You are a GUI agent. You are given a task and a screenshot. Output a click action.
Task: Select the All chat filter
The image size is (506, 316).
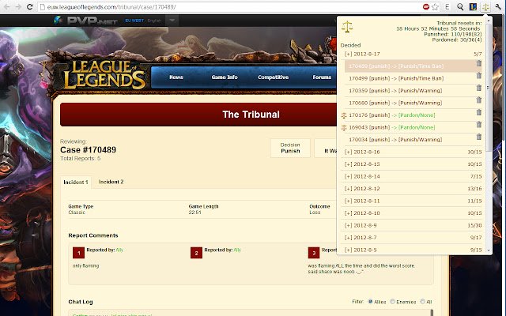click(x=422, y=302)
